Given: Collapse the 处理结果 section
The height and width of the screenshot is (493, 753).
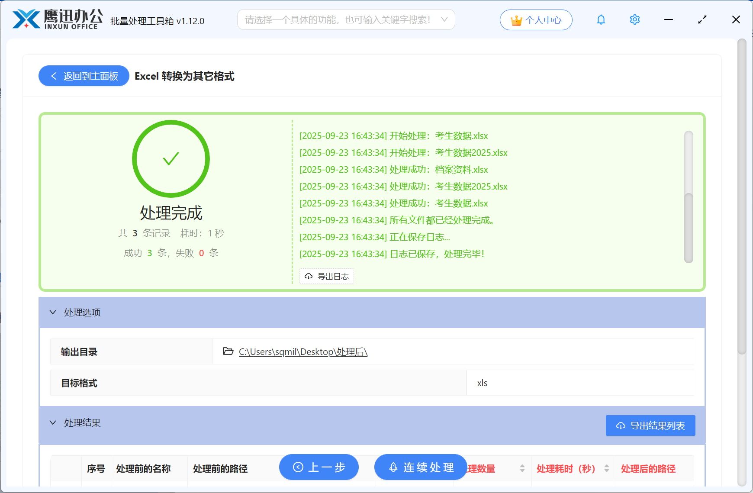Looking at the screenshot, I should (x=53, y=422).
